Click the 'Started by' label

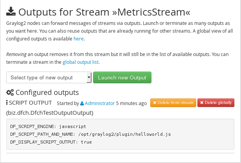pos(68,103)
